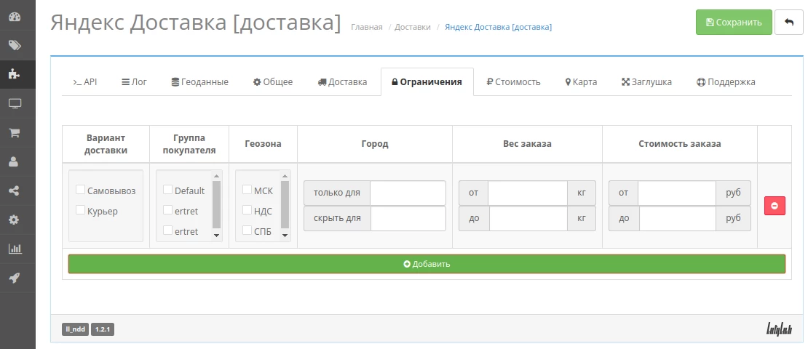Enable the СПБ geozone checkbox
This screenshot has height=349, width=808.
tap(247, 230)
